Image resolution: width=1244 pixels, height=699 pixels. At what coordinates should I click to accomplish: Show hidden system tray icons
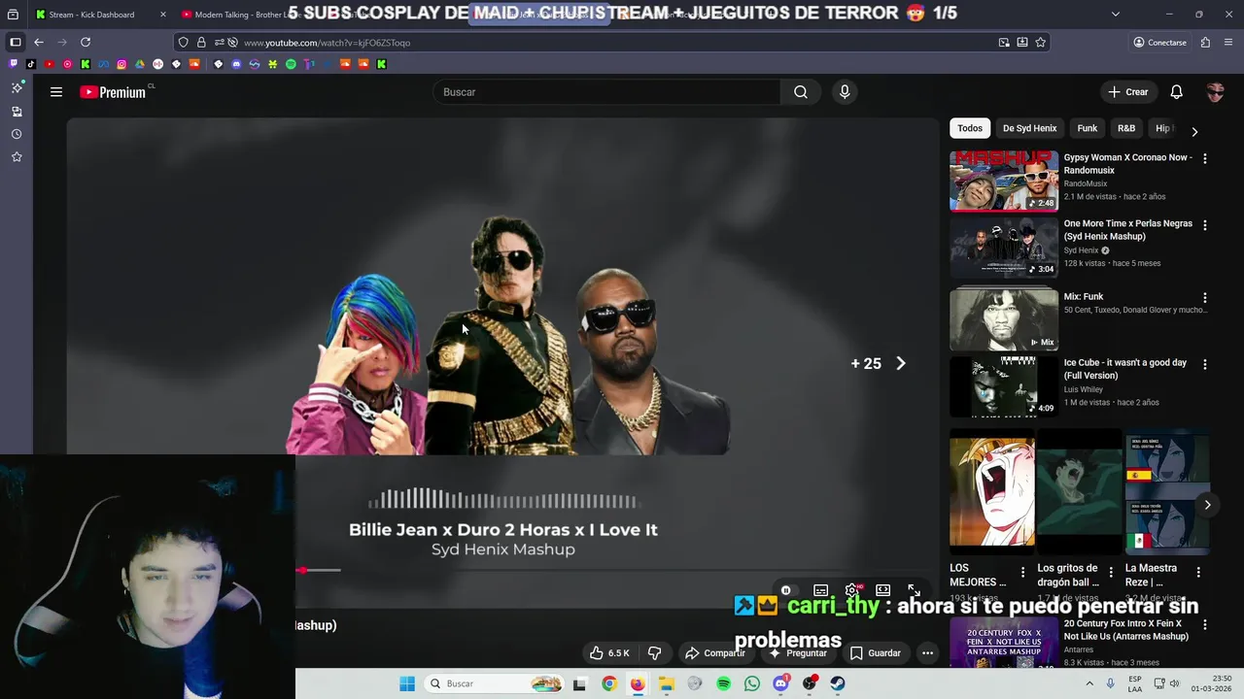[1089, 683]
